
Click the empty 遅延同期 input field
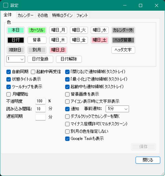tap(41, 117)
